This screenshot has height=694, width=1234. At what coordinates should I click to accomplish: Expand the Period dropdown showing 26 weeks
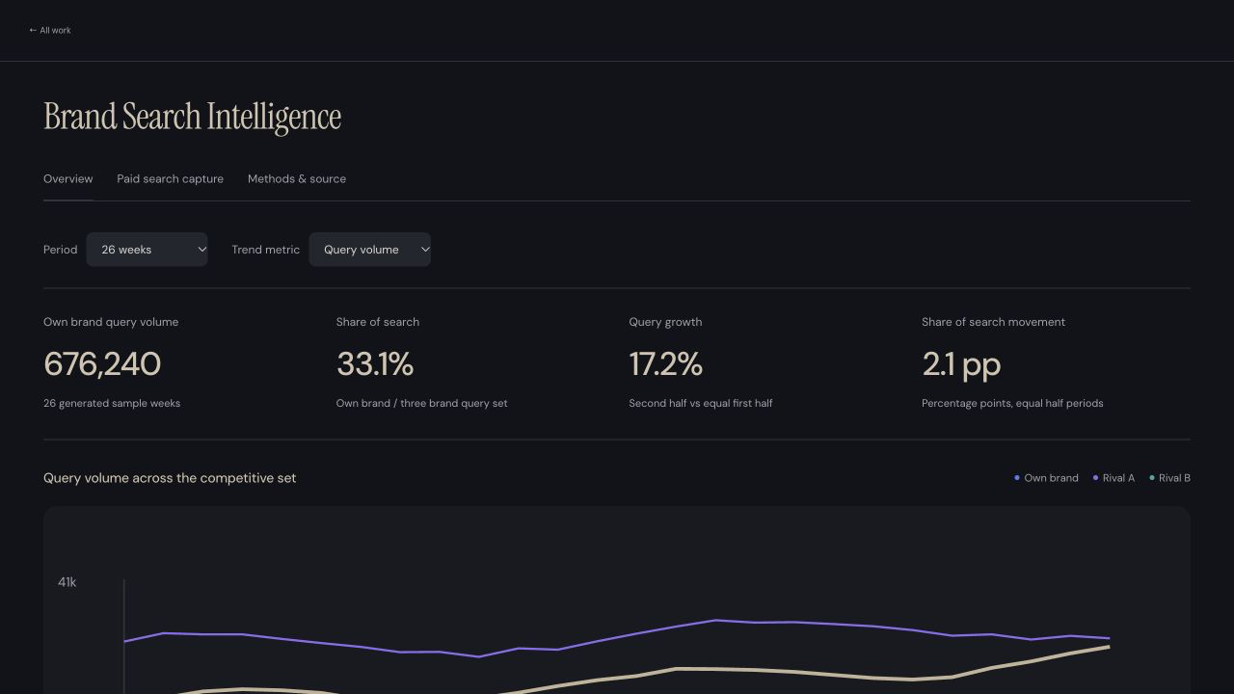147,250
